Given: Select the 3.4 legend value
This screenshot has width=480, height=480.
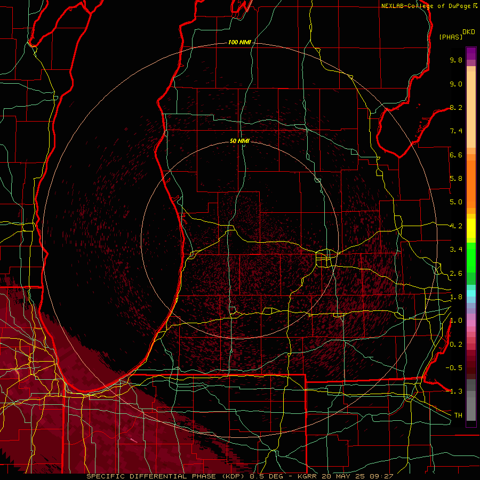Looking at the screenshot, I should (x=456, y=250).
